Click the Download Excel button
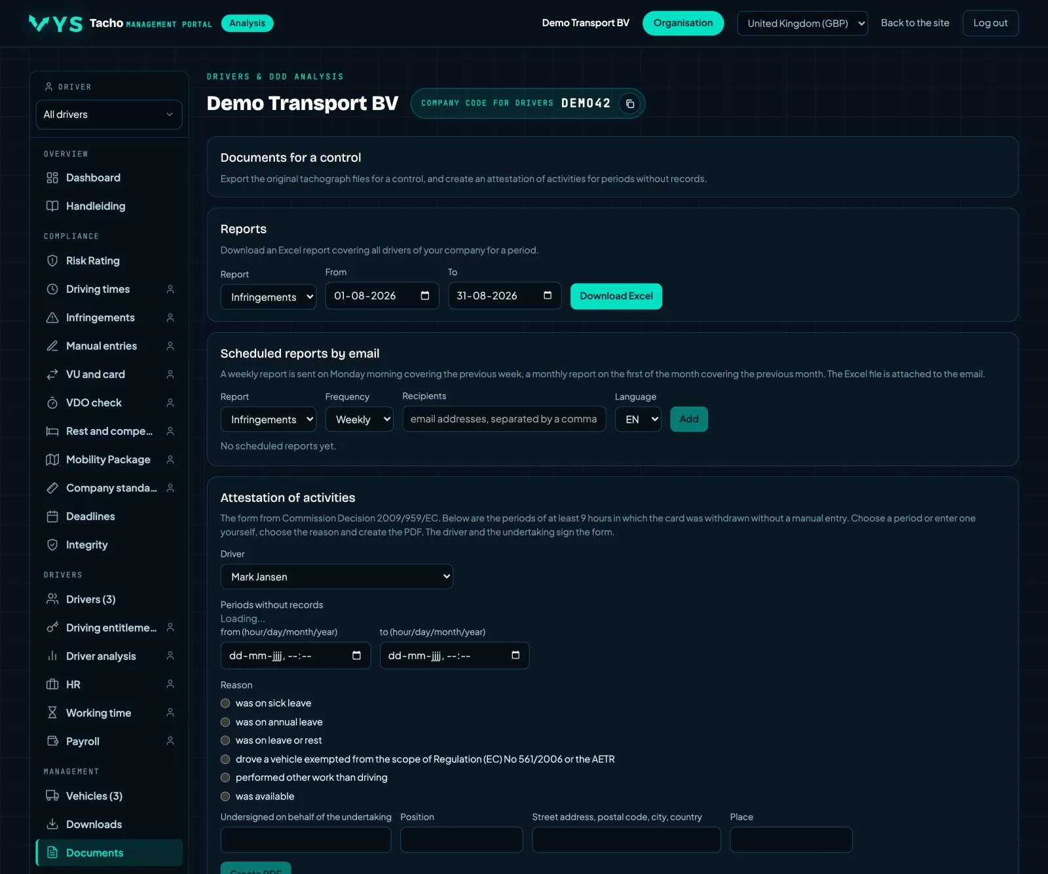The image size is (1048, 874). (x=616, y=296)
